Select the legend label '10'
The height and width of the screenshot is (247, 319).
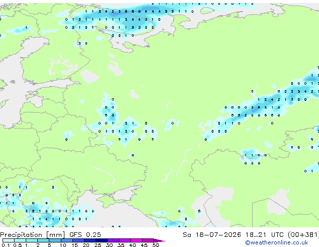point(63,245)
